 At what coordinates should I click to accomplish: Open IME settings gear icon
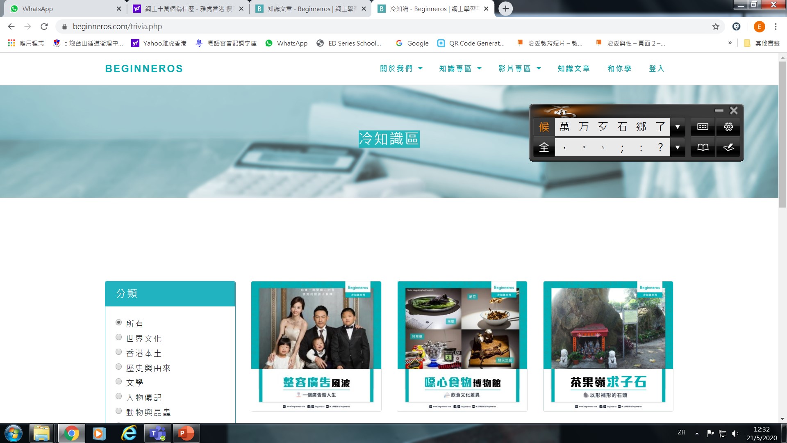728,127
